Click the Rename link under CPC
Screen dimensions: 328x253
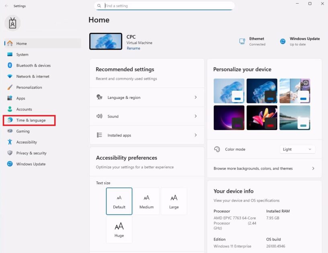pos(133,48)
